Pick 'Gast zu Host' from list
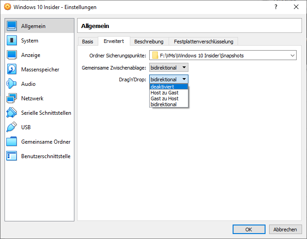The image size is (307, 239). tap(165, 98)
